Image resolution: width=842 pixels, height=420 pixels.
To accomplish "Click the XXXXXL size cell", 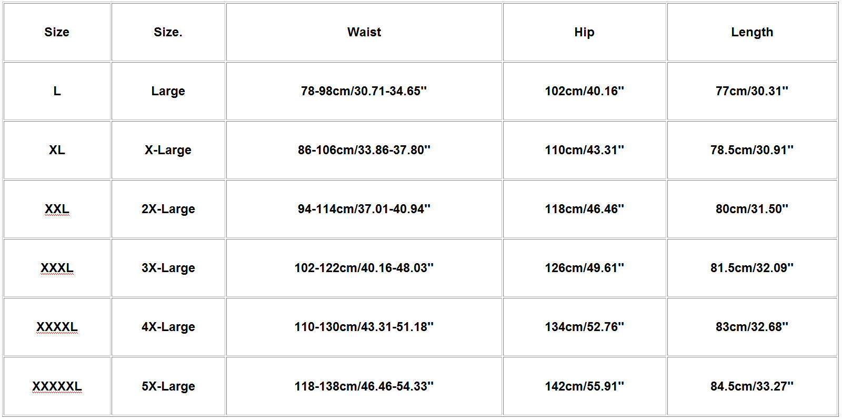I will click(57, 386).
